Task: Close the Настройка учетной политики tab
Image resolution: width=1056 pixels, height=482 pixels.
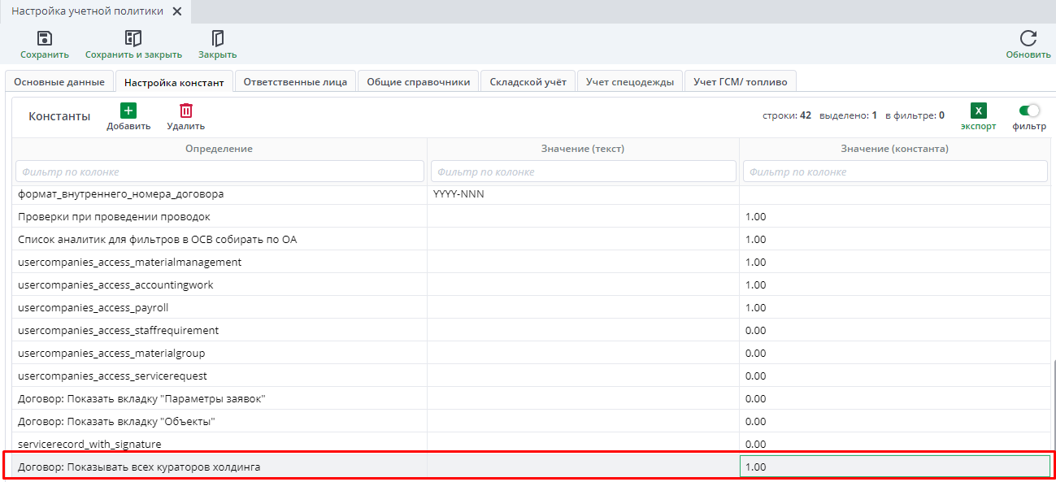Action: point(177,11)
